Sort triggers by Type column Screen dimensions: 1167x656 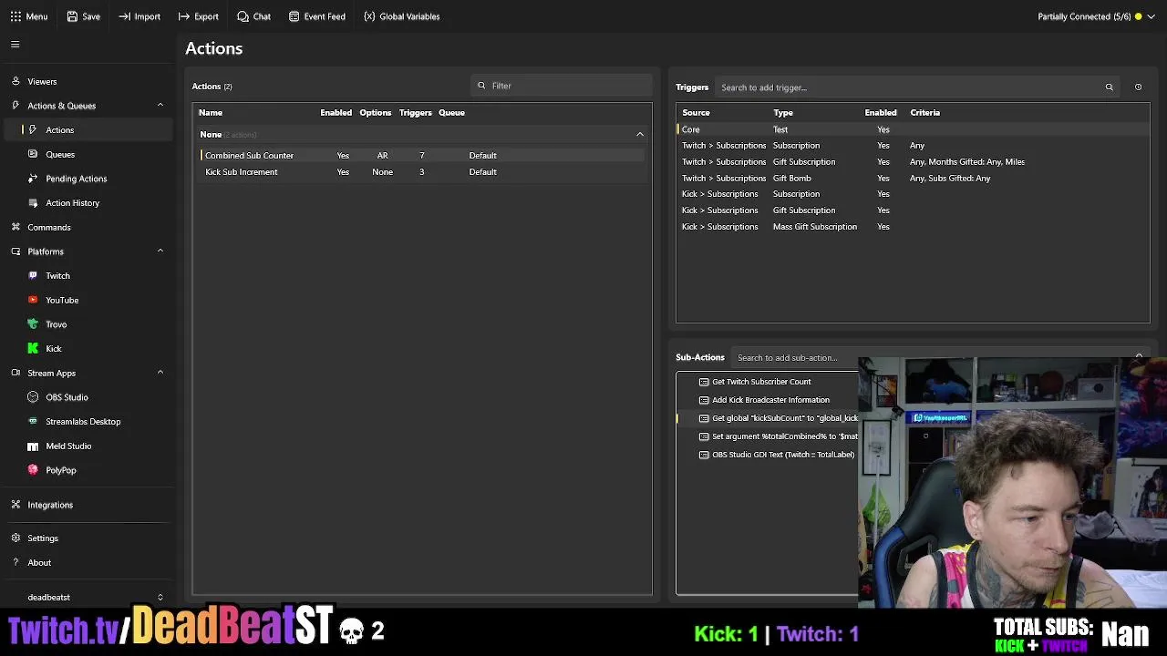(783, 113)
